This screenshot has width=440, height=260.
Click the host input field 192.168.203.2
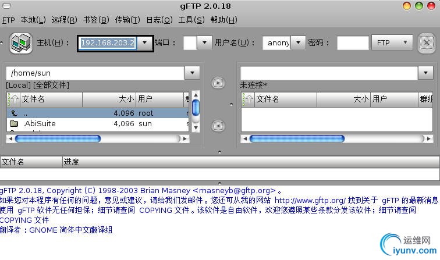tap(108, 43)
